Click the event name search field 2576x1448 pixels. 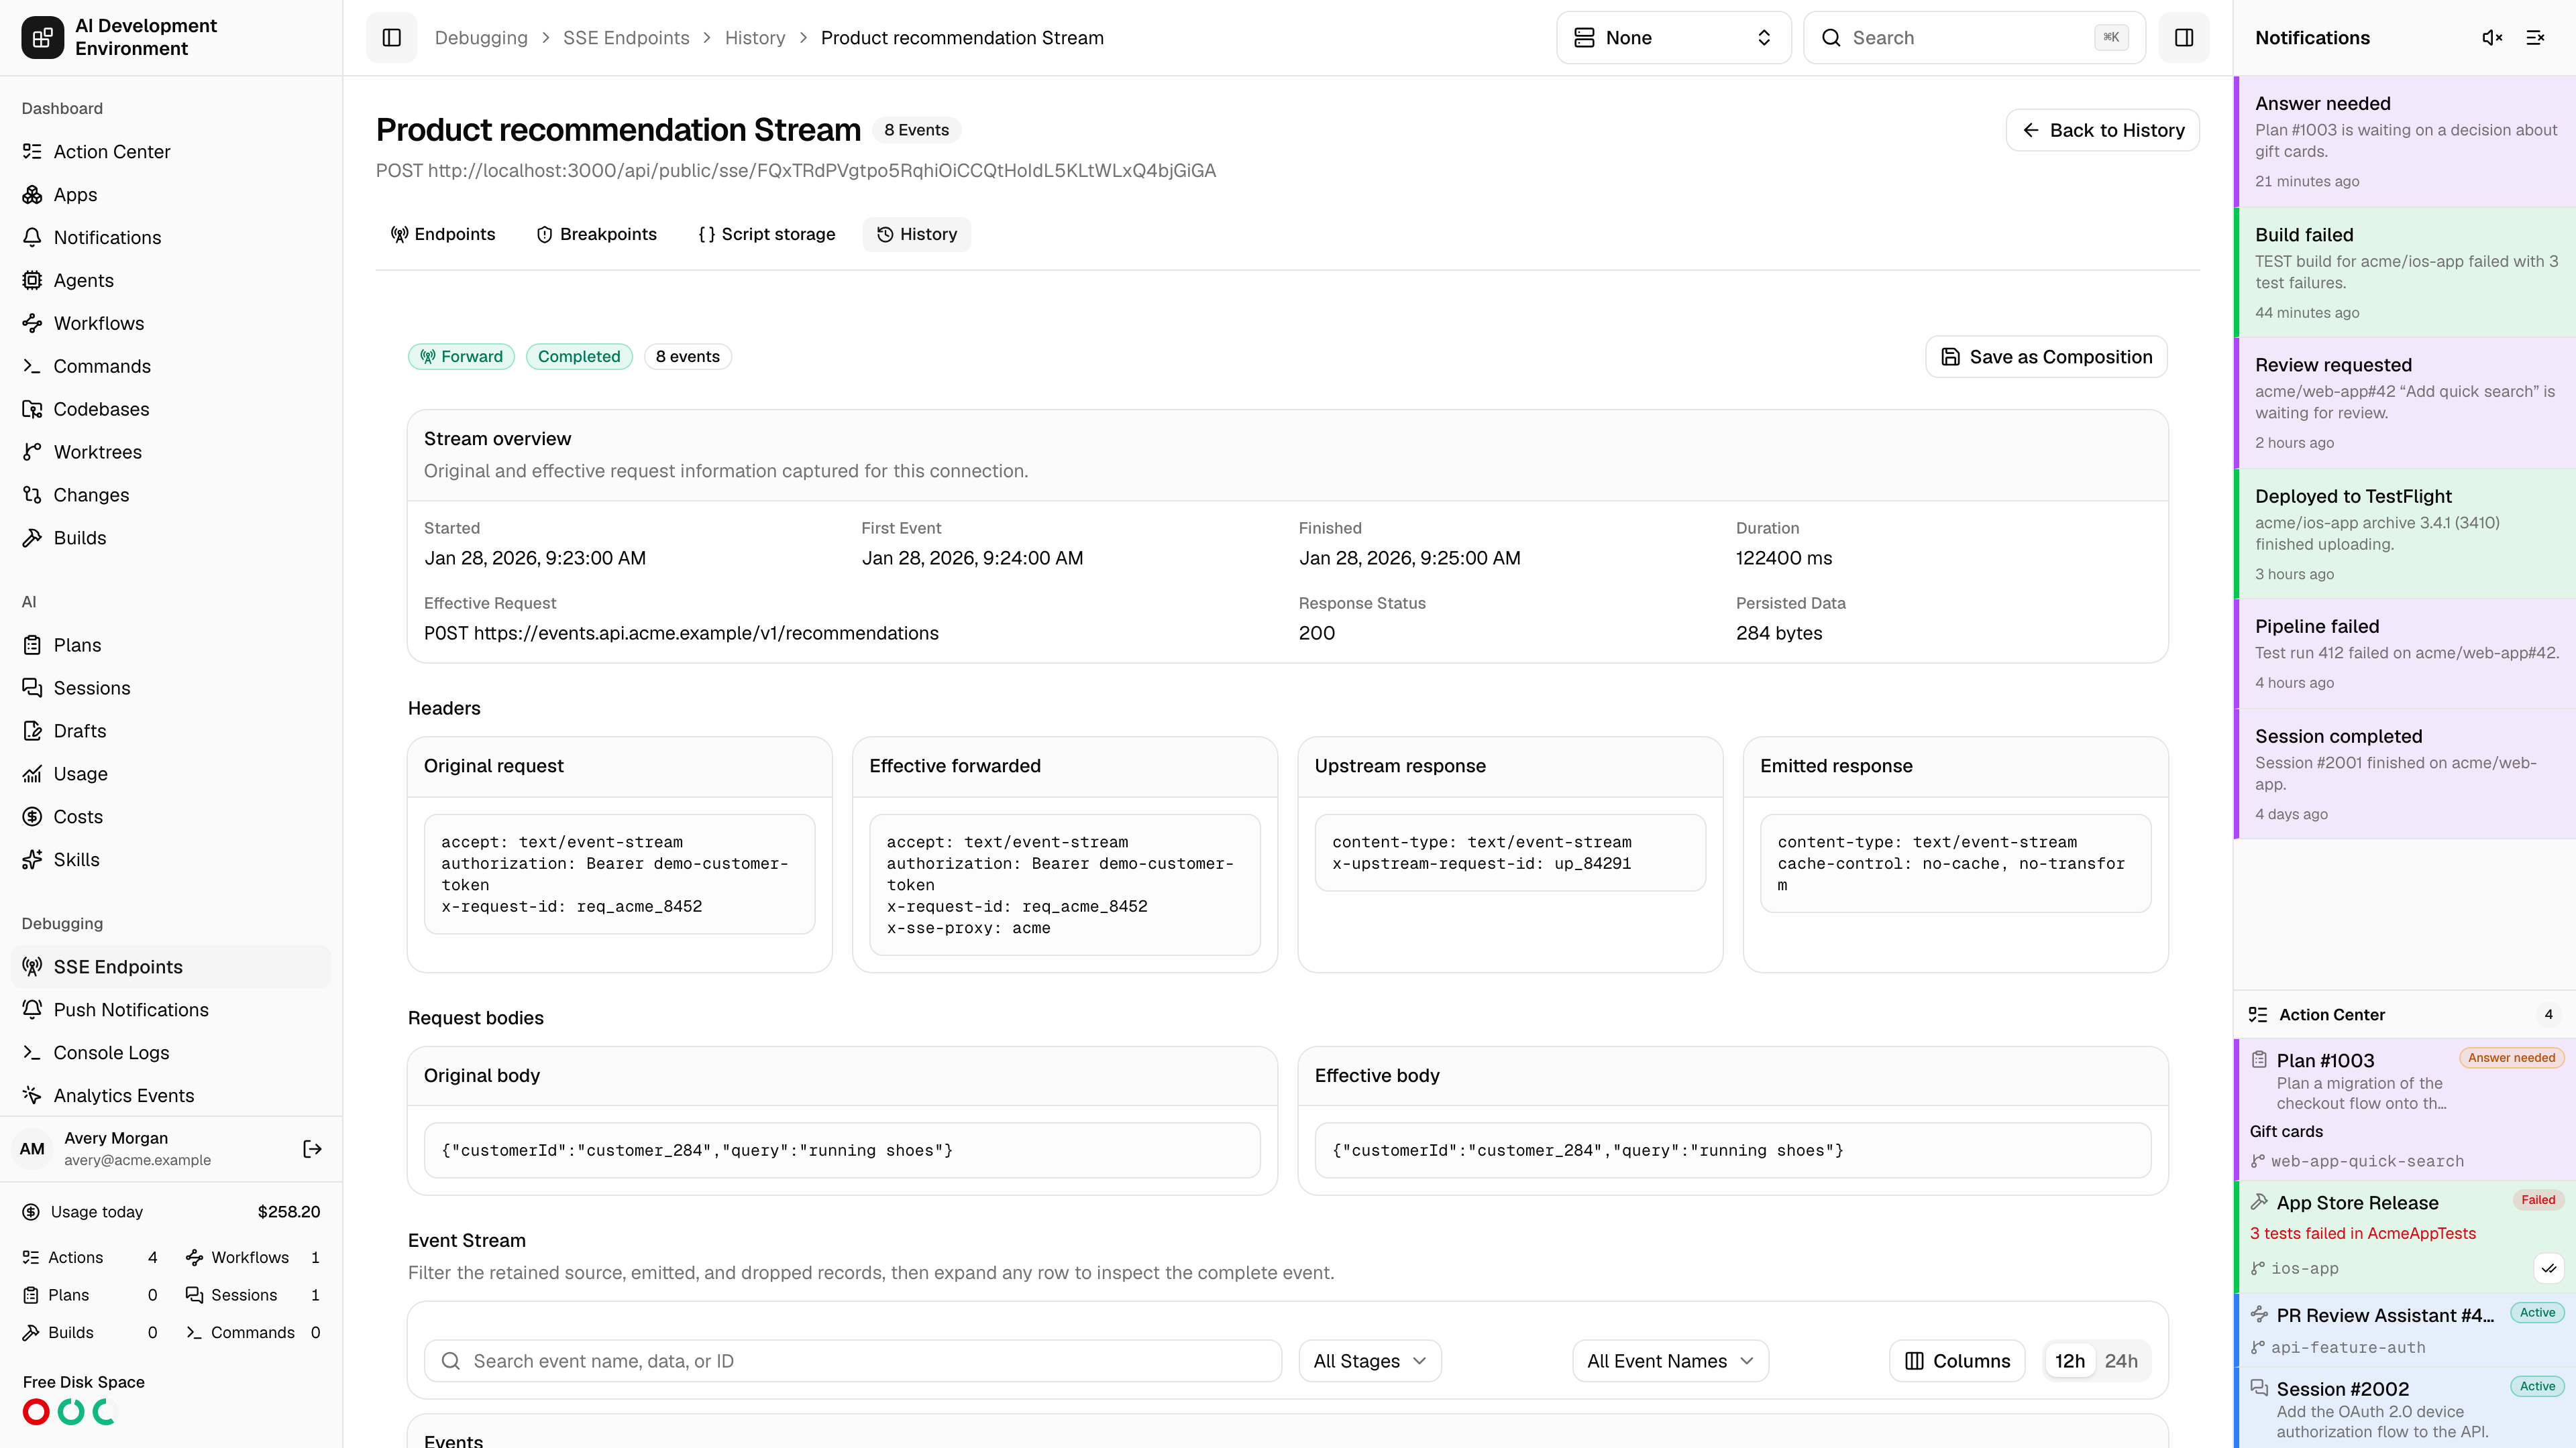(853, 1361)
